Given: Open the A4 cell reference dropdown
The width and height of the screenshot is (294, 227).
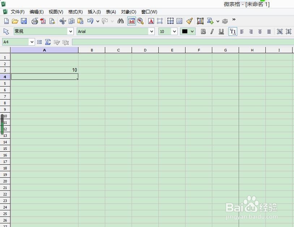Looking at the screenshot, I should (32, 42).
